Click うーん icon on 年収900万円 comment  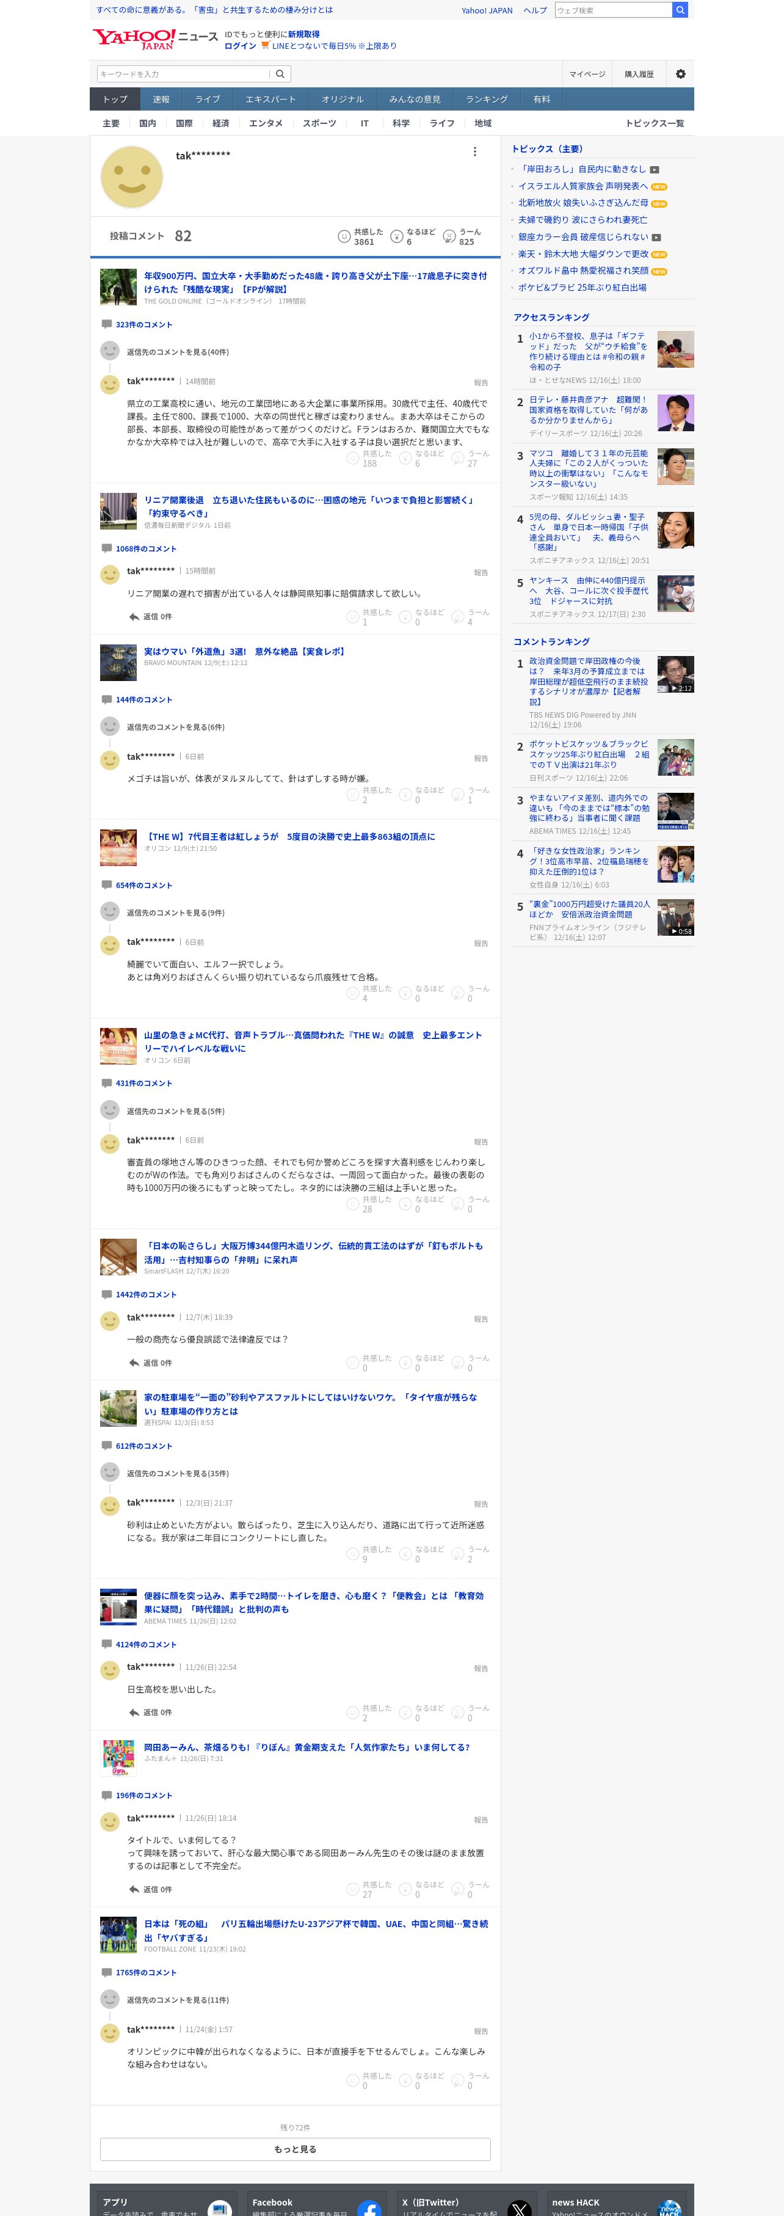(458, 459)
